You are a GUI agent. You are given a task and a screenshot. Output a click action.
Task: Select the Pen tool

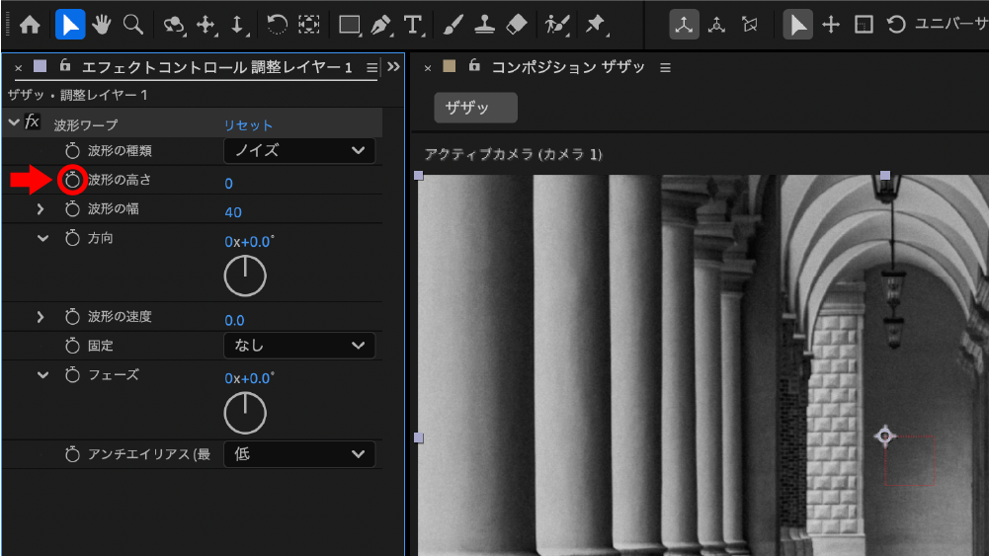click(381, 26)
